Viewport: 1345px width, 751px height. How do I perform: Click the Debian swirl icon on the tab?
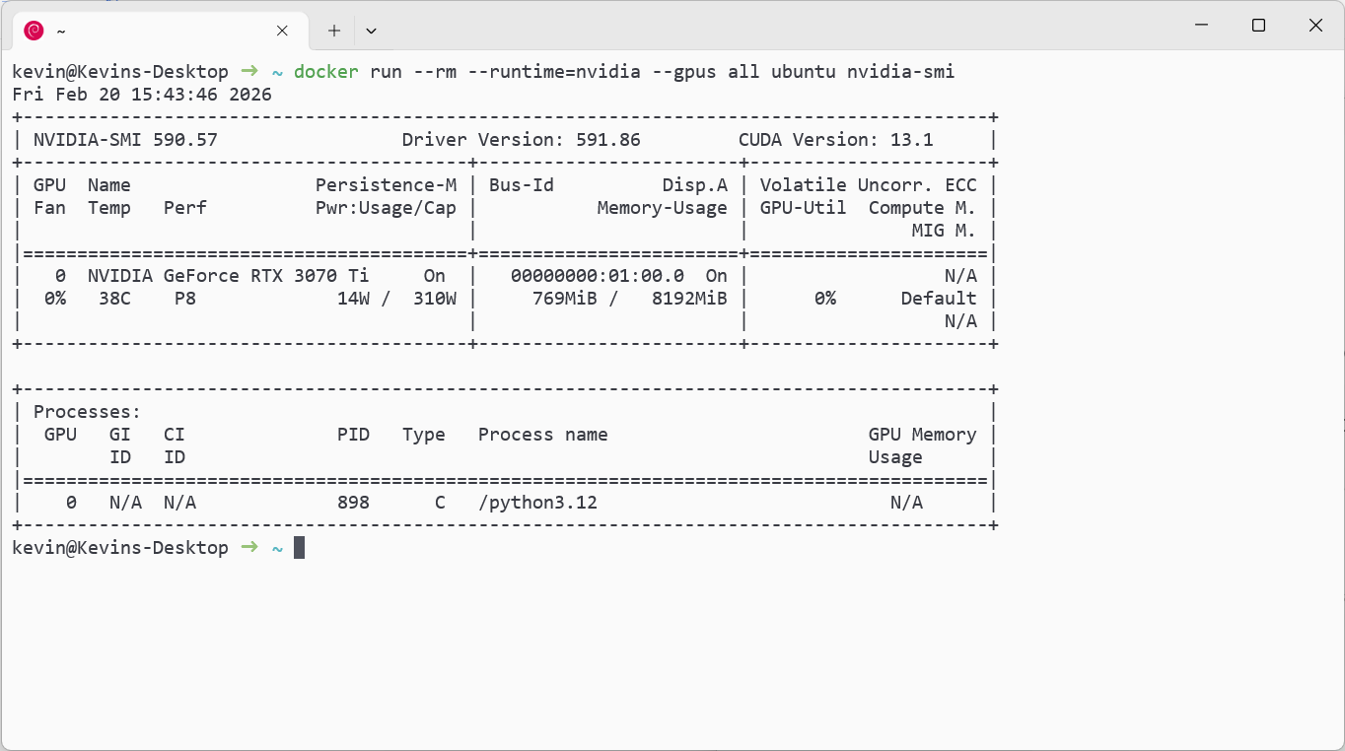point(34,31)
